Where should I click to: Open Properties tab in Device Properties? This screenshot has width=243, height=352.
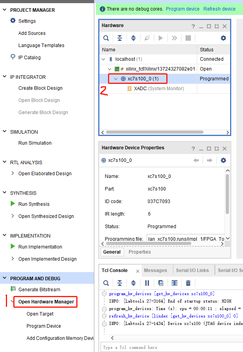click(140, 252)
